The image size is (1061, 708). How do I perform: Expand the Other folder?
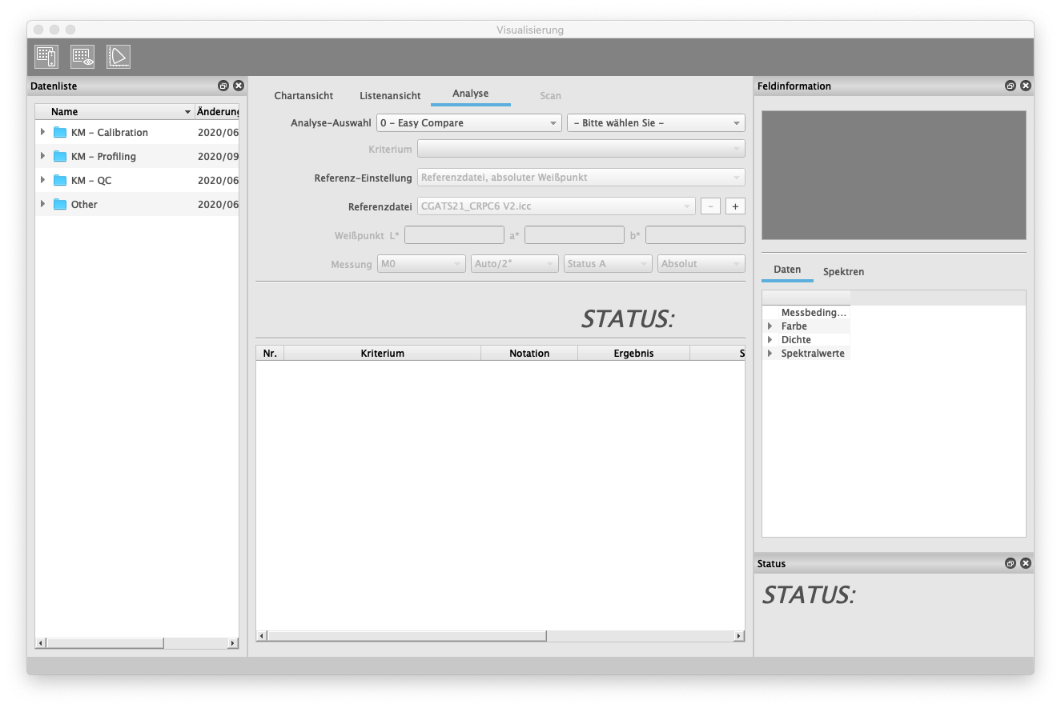[42, 204]
